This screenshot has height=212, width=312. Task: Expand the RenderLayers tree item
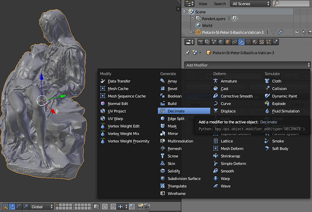[193, 18]
